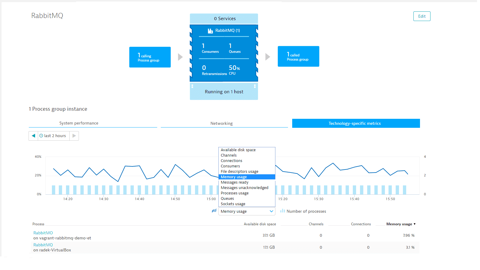The width and height of the screenshot is (480, 270).
Task: Click the arrow between calling group and RabbitMQ tile
Action: [x=180, y=57]
